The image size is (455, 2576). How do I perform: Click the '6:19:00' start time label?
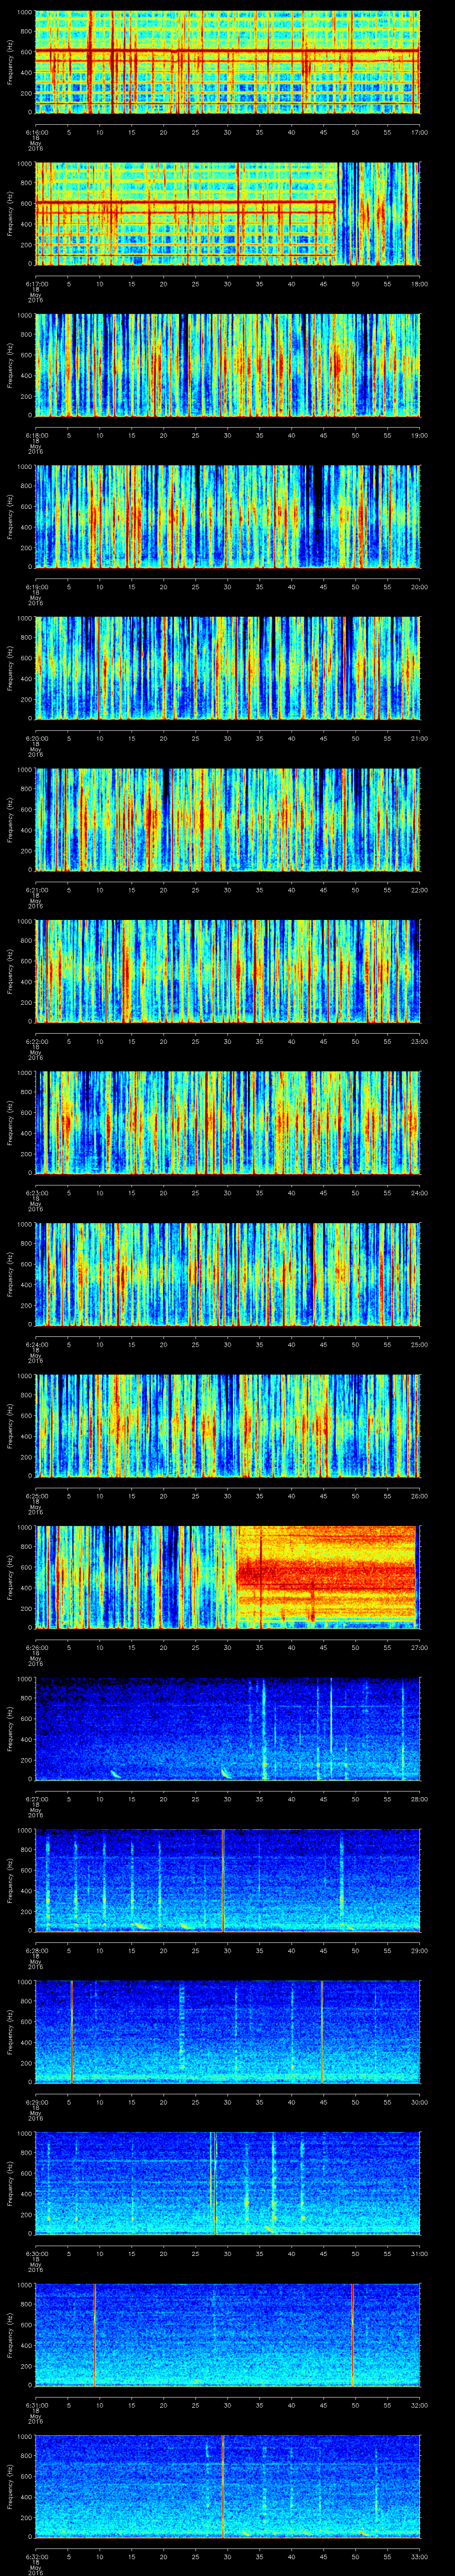(x=36, y=587)
